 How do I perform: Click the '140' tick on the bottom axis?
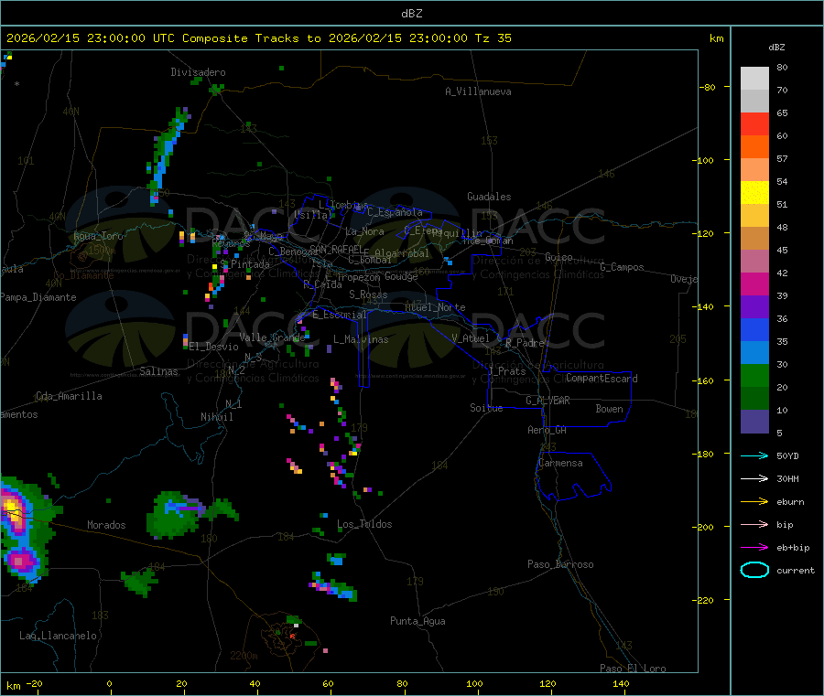click(x=621, y=683)
